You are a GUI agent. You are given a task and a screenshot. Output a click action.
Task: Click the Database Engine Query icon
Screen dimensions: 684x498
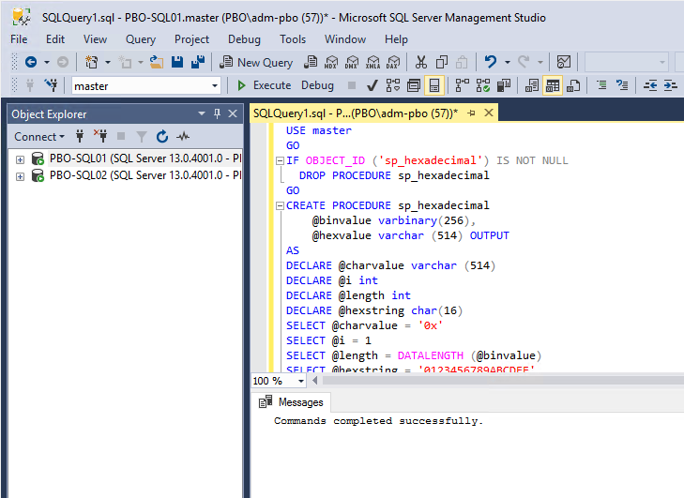(x=311, y=62)
